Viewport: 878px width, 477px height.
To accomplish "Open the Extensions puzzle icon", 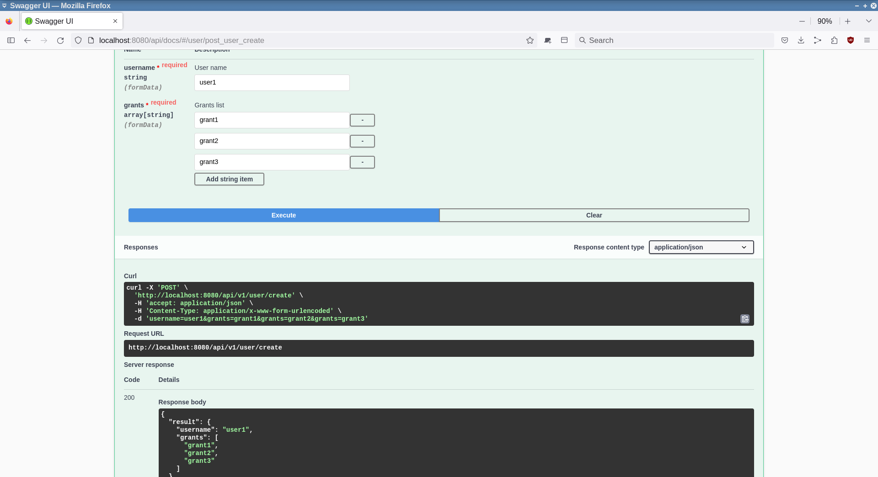I will (x=834, y=40).
